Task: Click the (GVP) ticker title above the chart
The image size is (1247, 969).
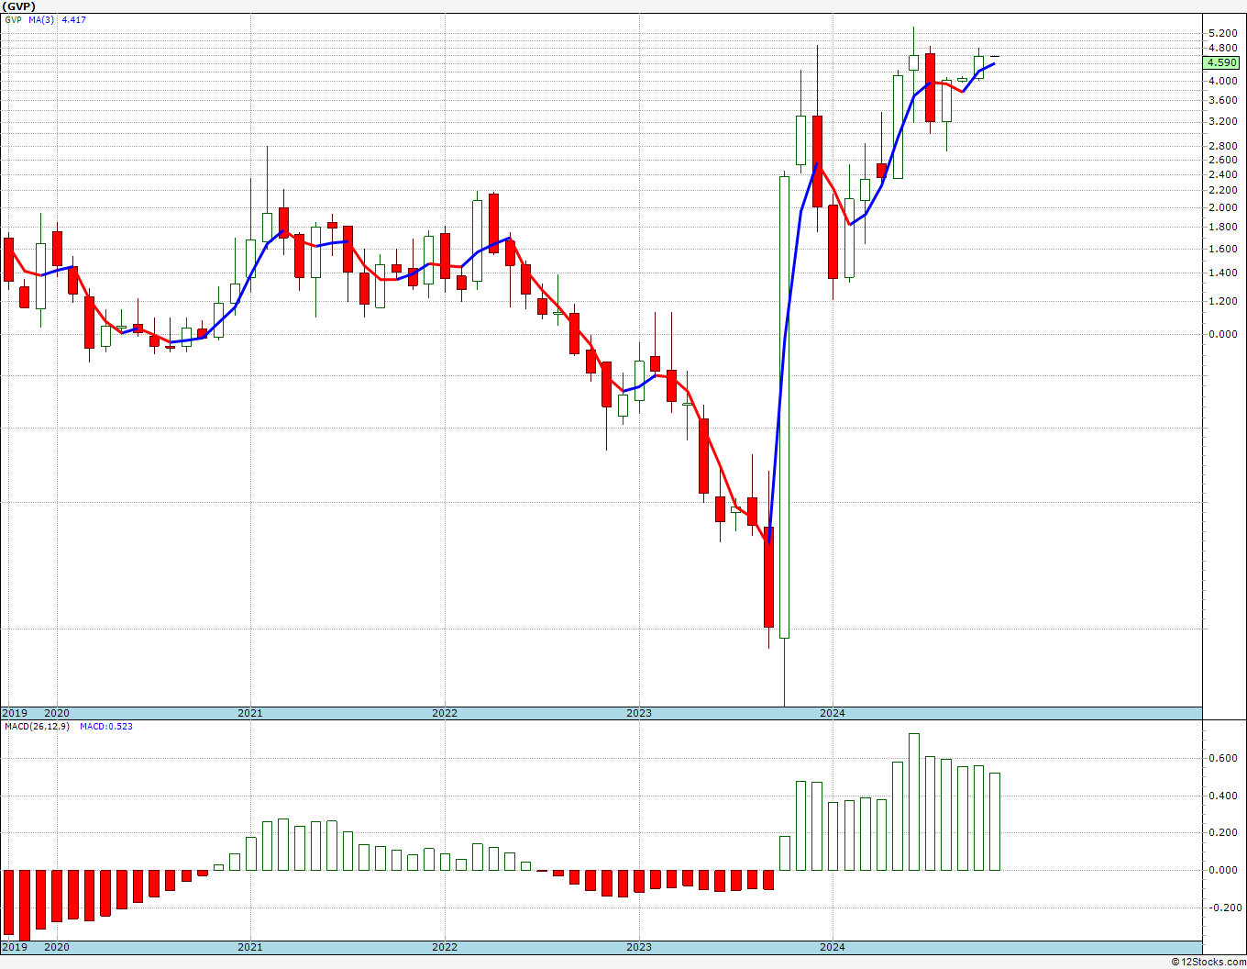Action: click(19, 6)
